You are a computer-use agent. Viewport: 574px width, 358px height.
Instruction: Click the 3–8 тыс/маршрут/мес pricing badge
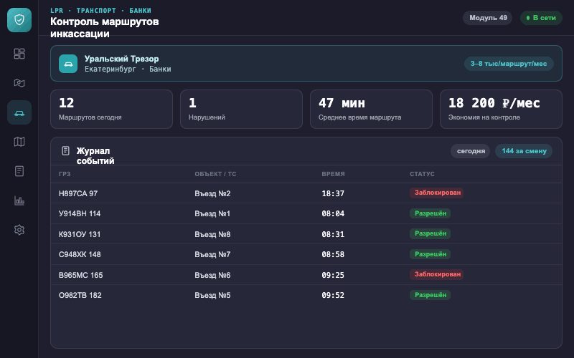point(509,64)
